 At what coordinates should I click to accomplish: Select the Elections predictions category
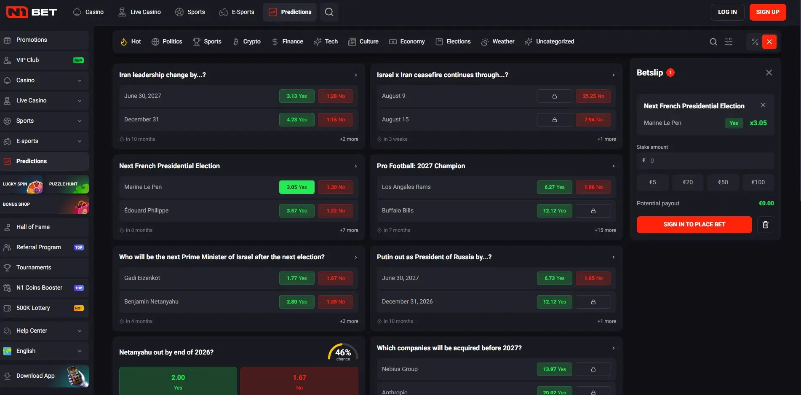[453, 42]
